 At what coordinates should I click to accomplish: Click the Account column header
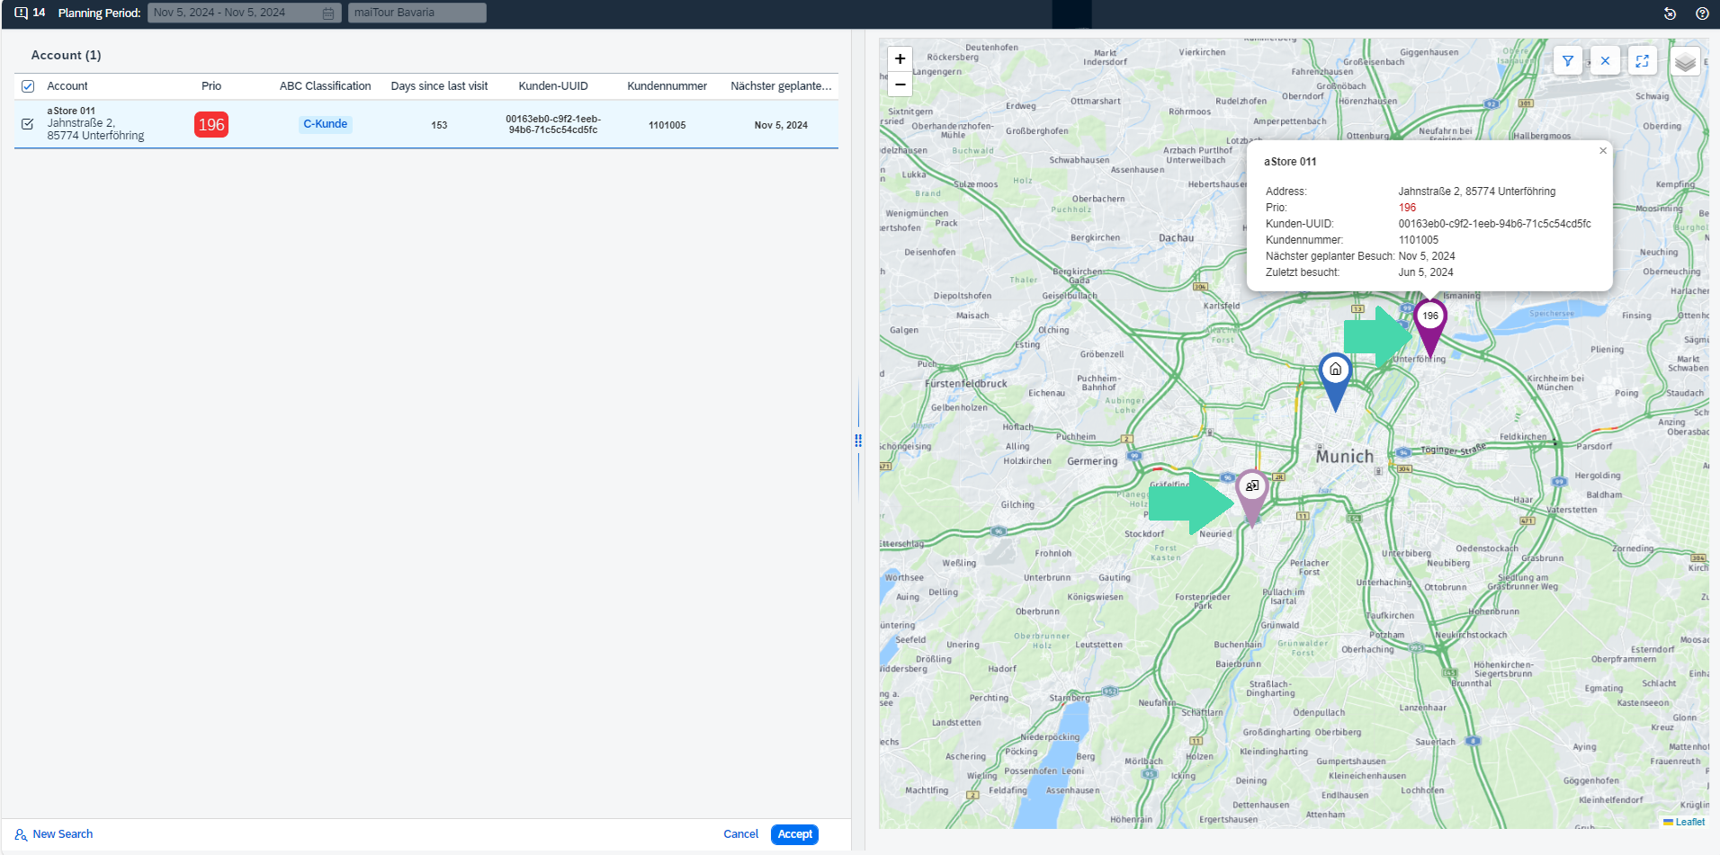67,86
